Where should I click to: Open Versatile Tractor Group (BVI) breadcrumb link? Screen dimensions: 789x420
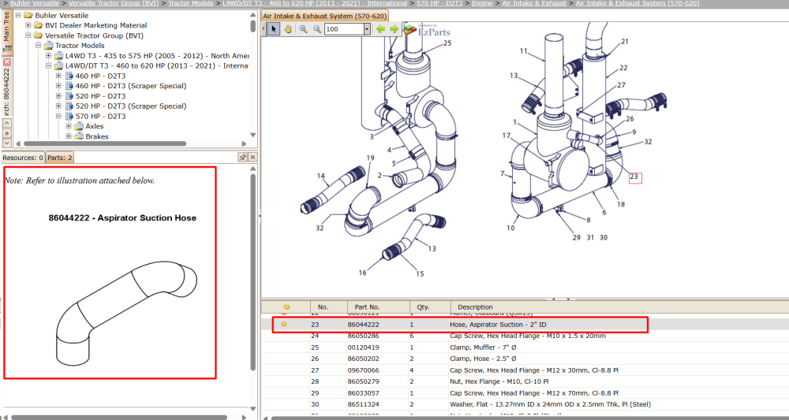point(113,3)
